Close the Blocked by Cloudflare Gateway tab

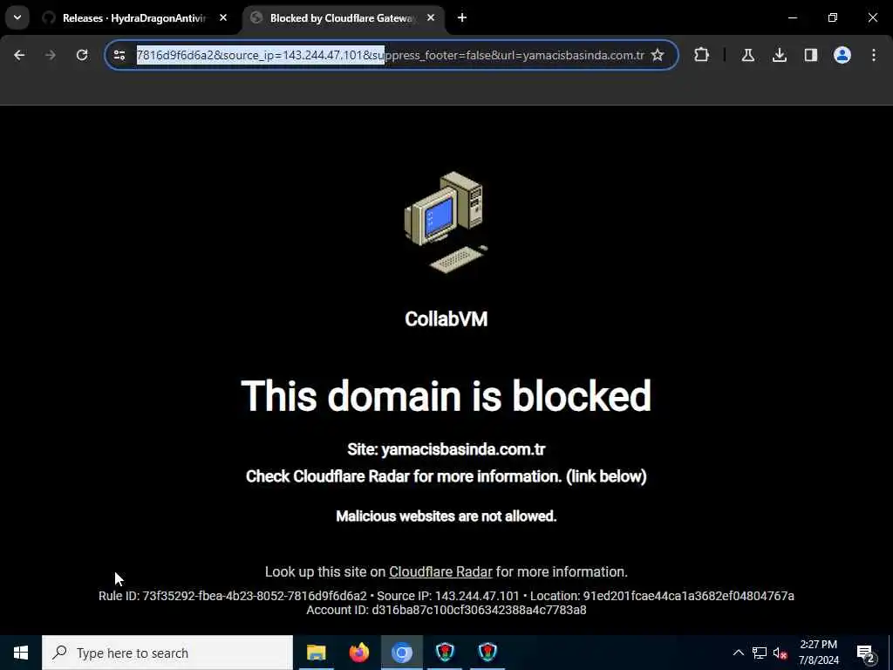click(x=431, y=18)
